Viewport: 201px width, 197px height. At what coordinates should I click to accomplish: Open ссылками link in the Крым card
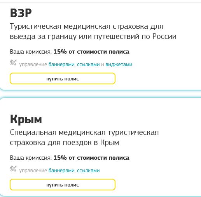click(88, 170)
